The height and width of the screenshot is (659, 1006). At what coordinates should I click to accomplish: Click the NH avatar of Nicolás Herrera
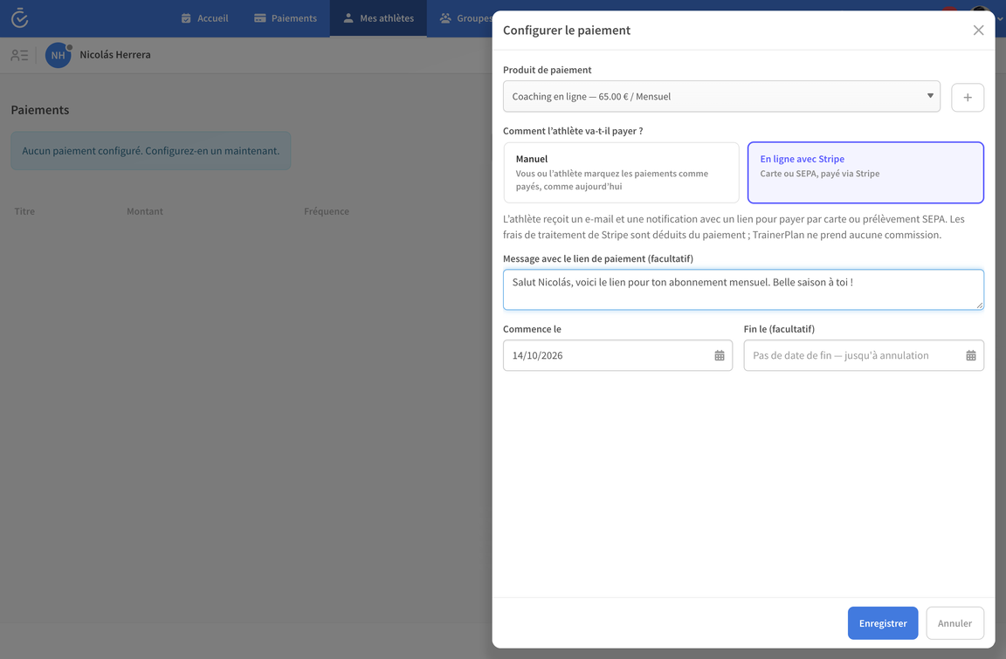[59, 55]
